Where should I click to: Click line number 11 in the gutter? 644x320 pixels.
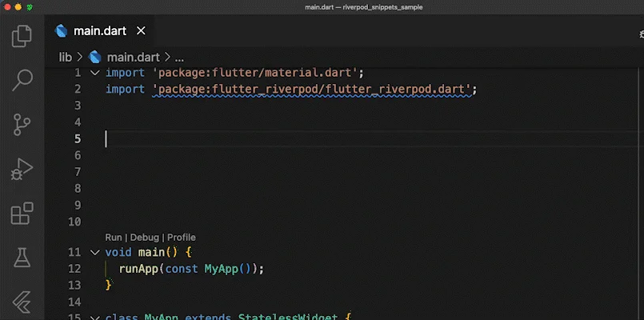click(x=74, y=252)
